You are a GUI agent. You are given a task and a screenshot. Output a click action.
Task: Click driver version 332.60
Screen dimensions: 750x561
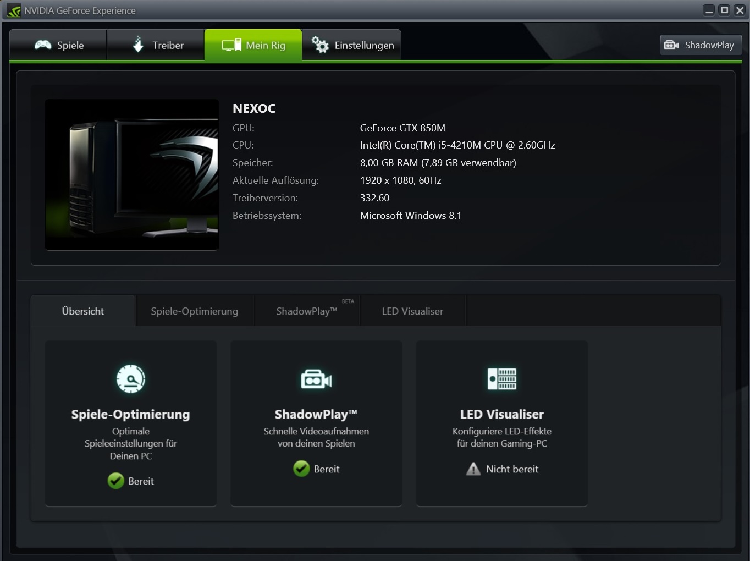(375, 198)
